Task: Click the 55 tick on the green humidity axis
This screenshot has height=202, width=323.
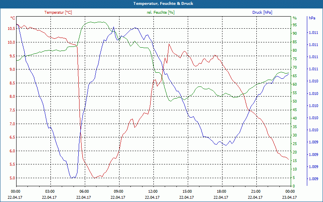Action: (295, 93)
